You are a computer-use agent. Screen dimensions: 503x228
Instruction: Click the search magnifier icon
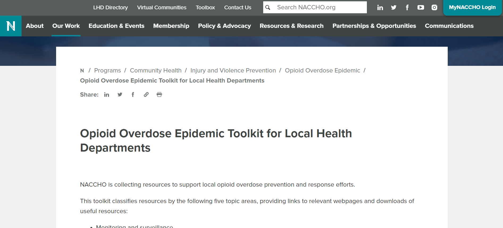268,7
